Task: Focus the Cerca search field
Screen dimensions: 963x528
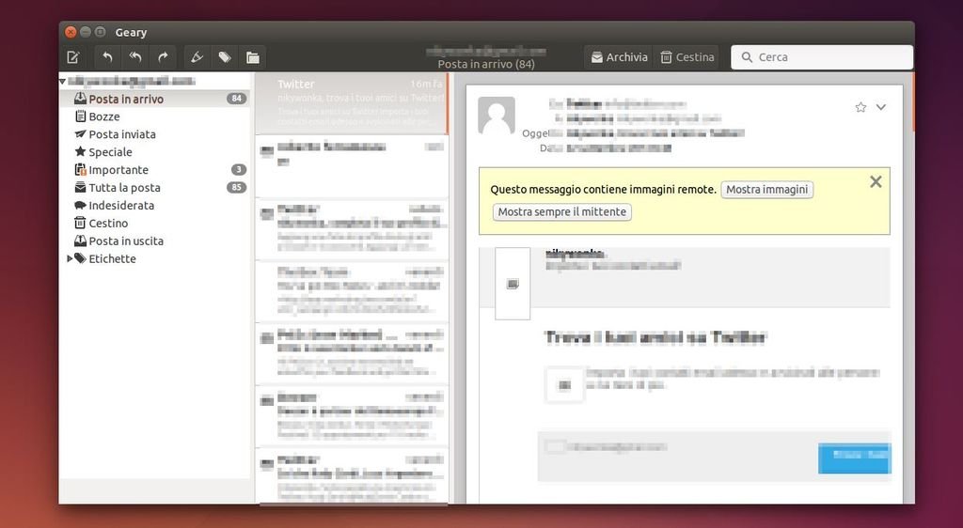Action: pyautogui.click(x=822, y=57)
